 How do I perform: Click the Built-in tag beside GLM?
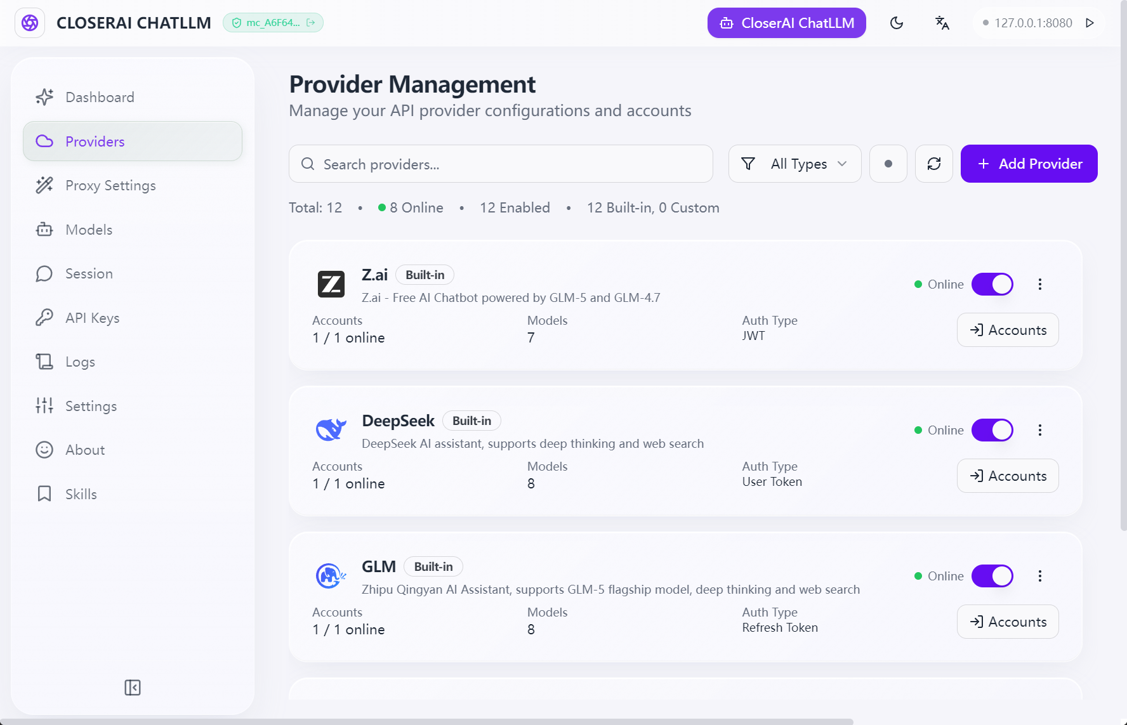[433, 566]
